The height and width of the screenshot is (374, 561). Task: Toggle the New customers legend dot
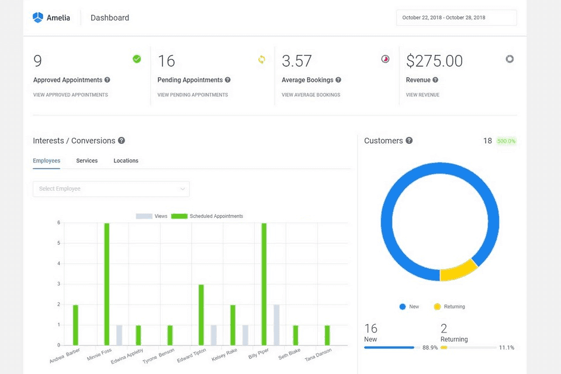tap(403, 306)
